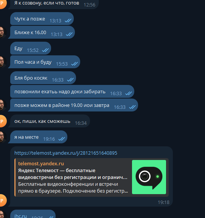
Task: Click the profile photo beside 'Пол часа и буду'
Action: click(x=3, y=62)
